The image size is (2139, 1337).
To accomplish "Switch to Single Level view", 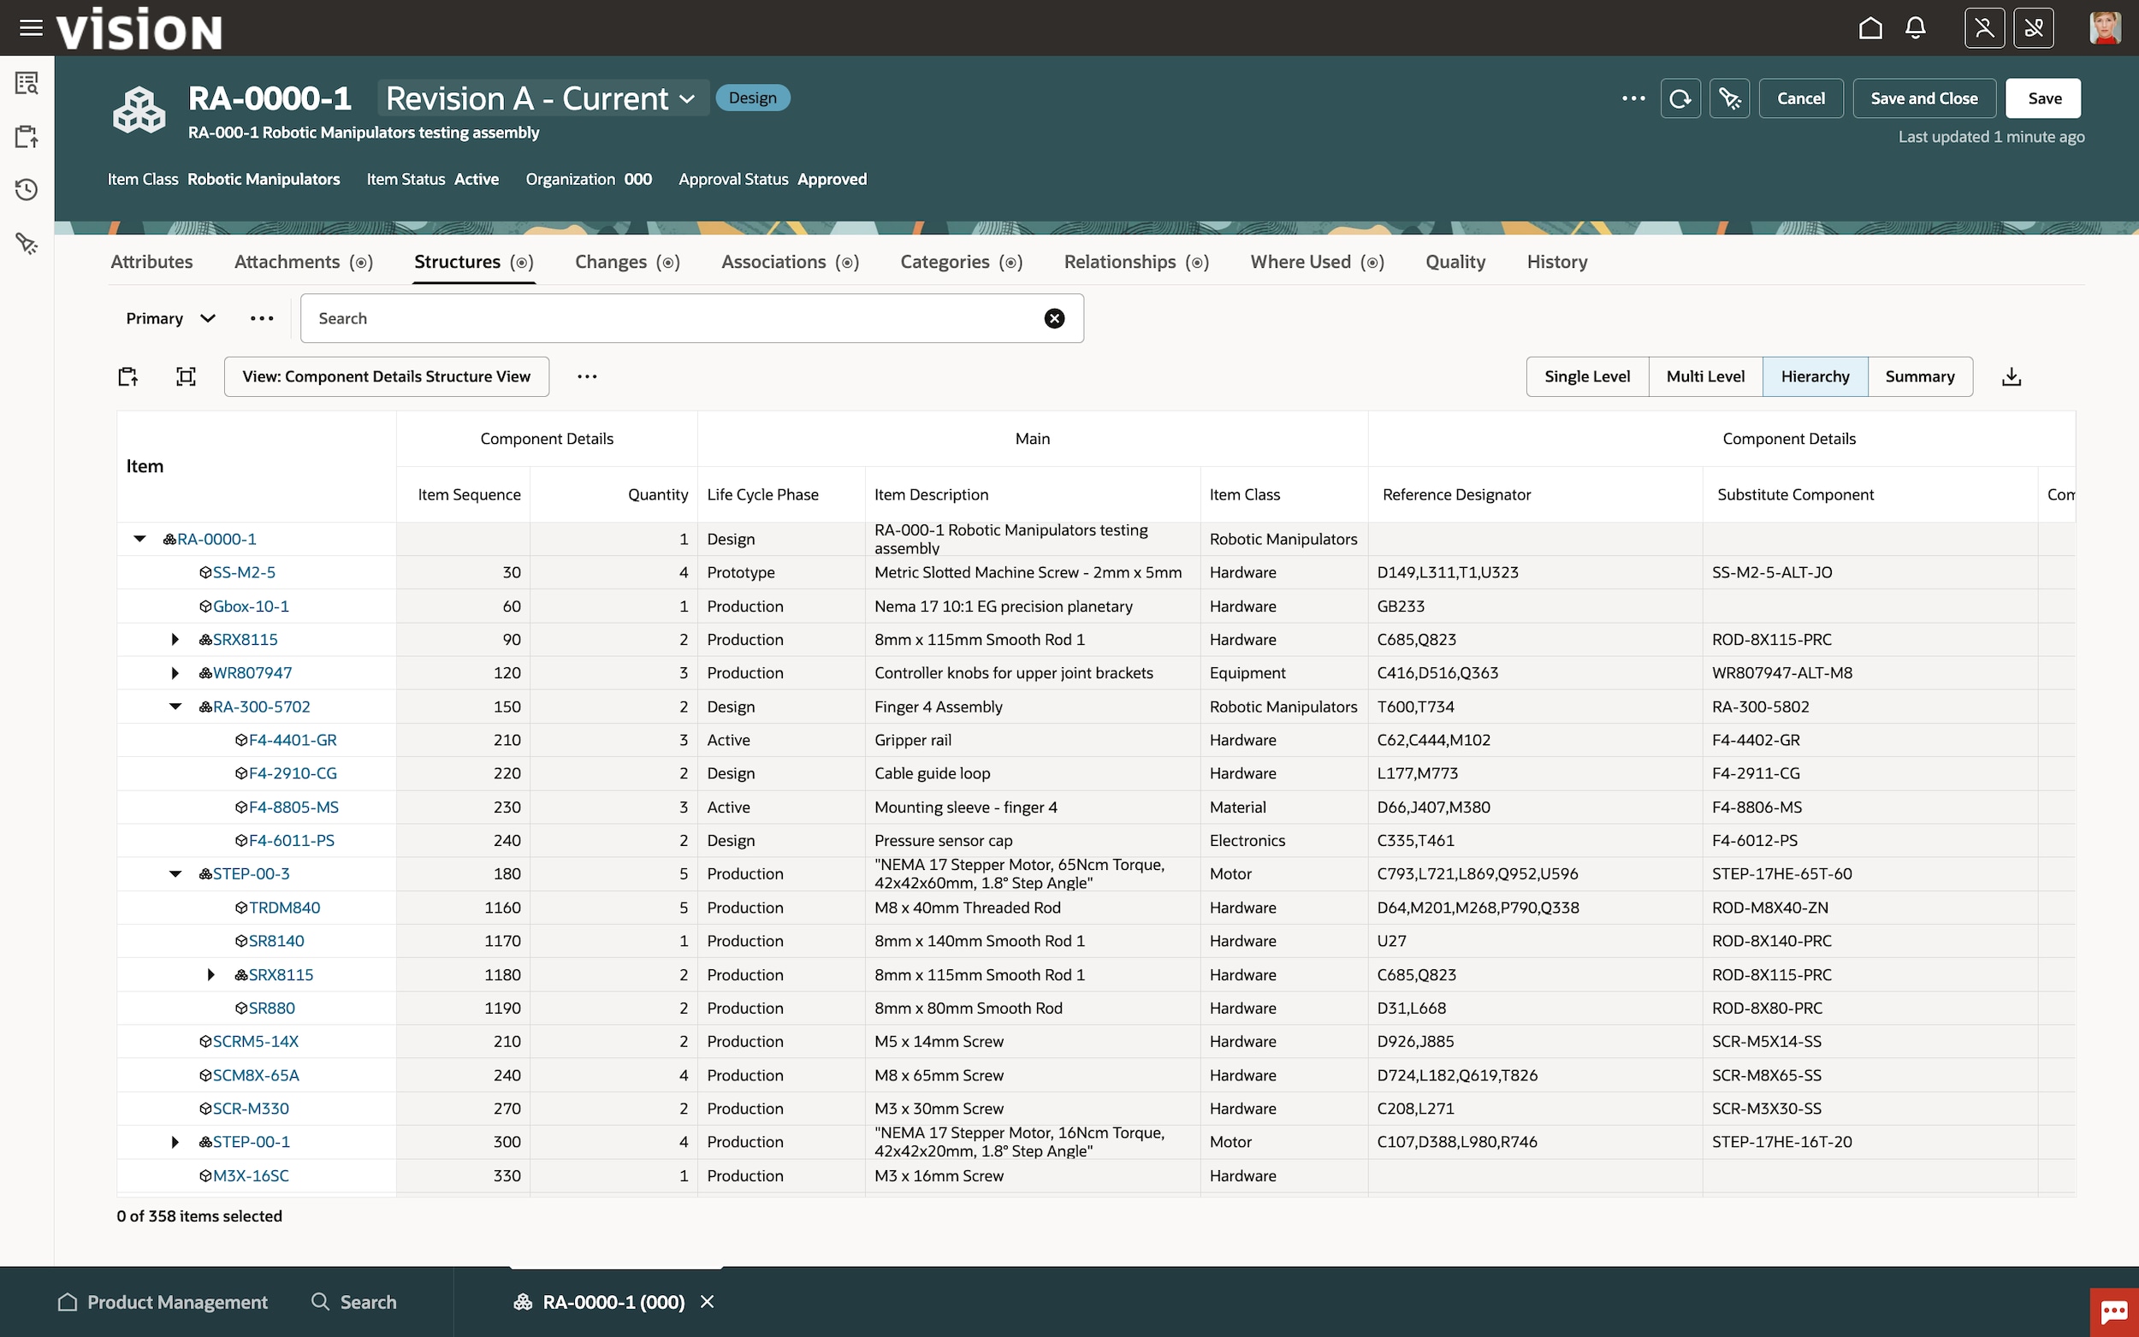I will (1586, 376).
